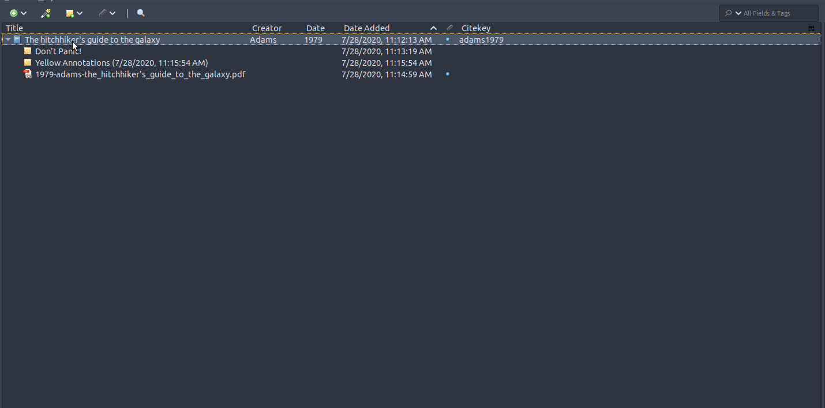825x408 pixels.
Task: Sort by the Title column header
Action: point(14,28)
